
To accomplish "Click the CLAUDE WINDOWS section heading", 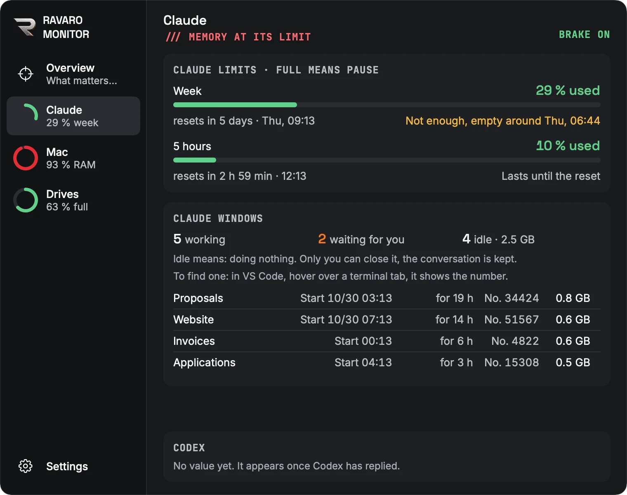I will tap(218, 218).
